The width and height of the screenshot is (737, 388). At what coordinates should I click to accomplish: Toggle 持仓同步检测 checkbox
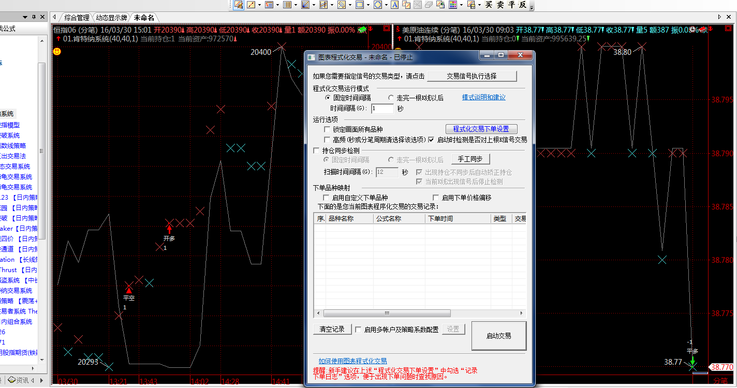pyautogui.click(x=317, y=151)
